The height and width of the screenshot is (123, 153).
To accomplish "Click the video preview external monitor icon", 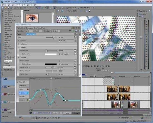I will point(62,11).
